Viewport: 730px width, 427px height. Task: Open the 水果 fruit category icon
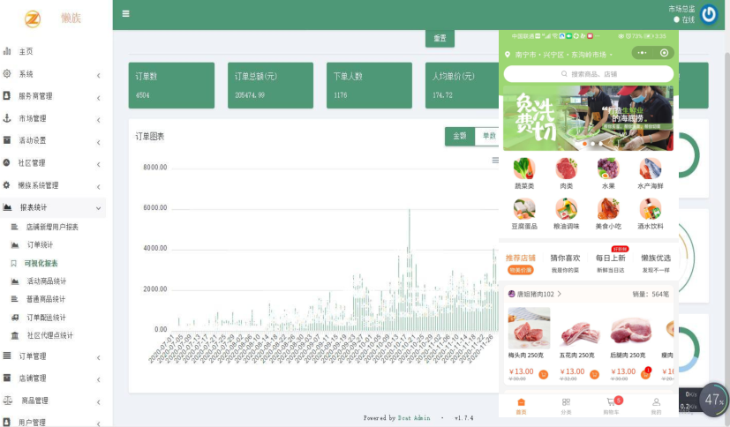[x=607, y=169]
